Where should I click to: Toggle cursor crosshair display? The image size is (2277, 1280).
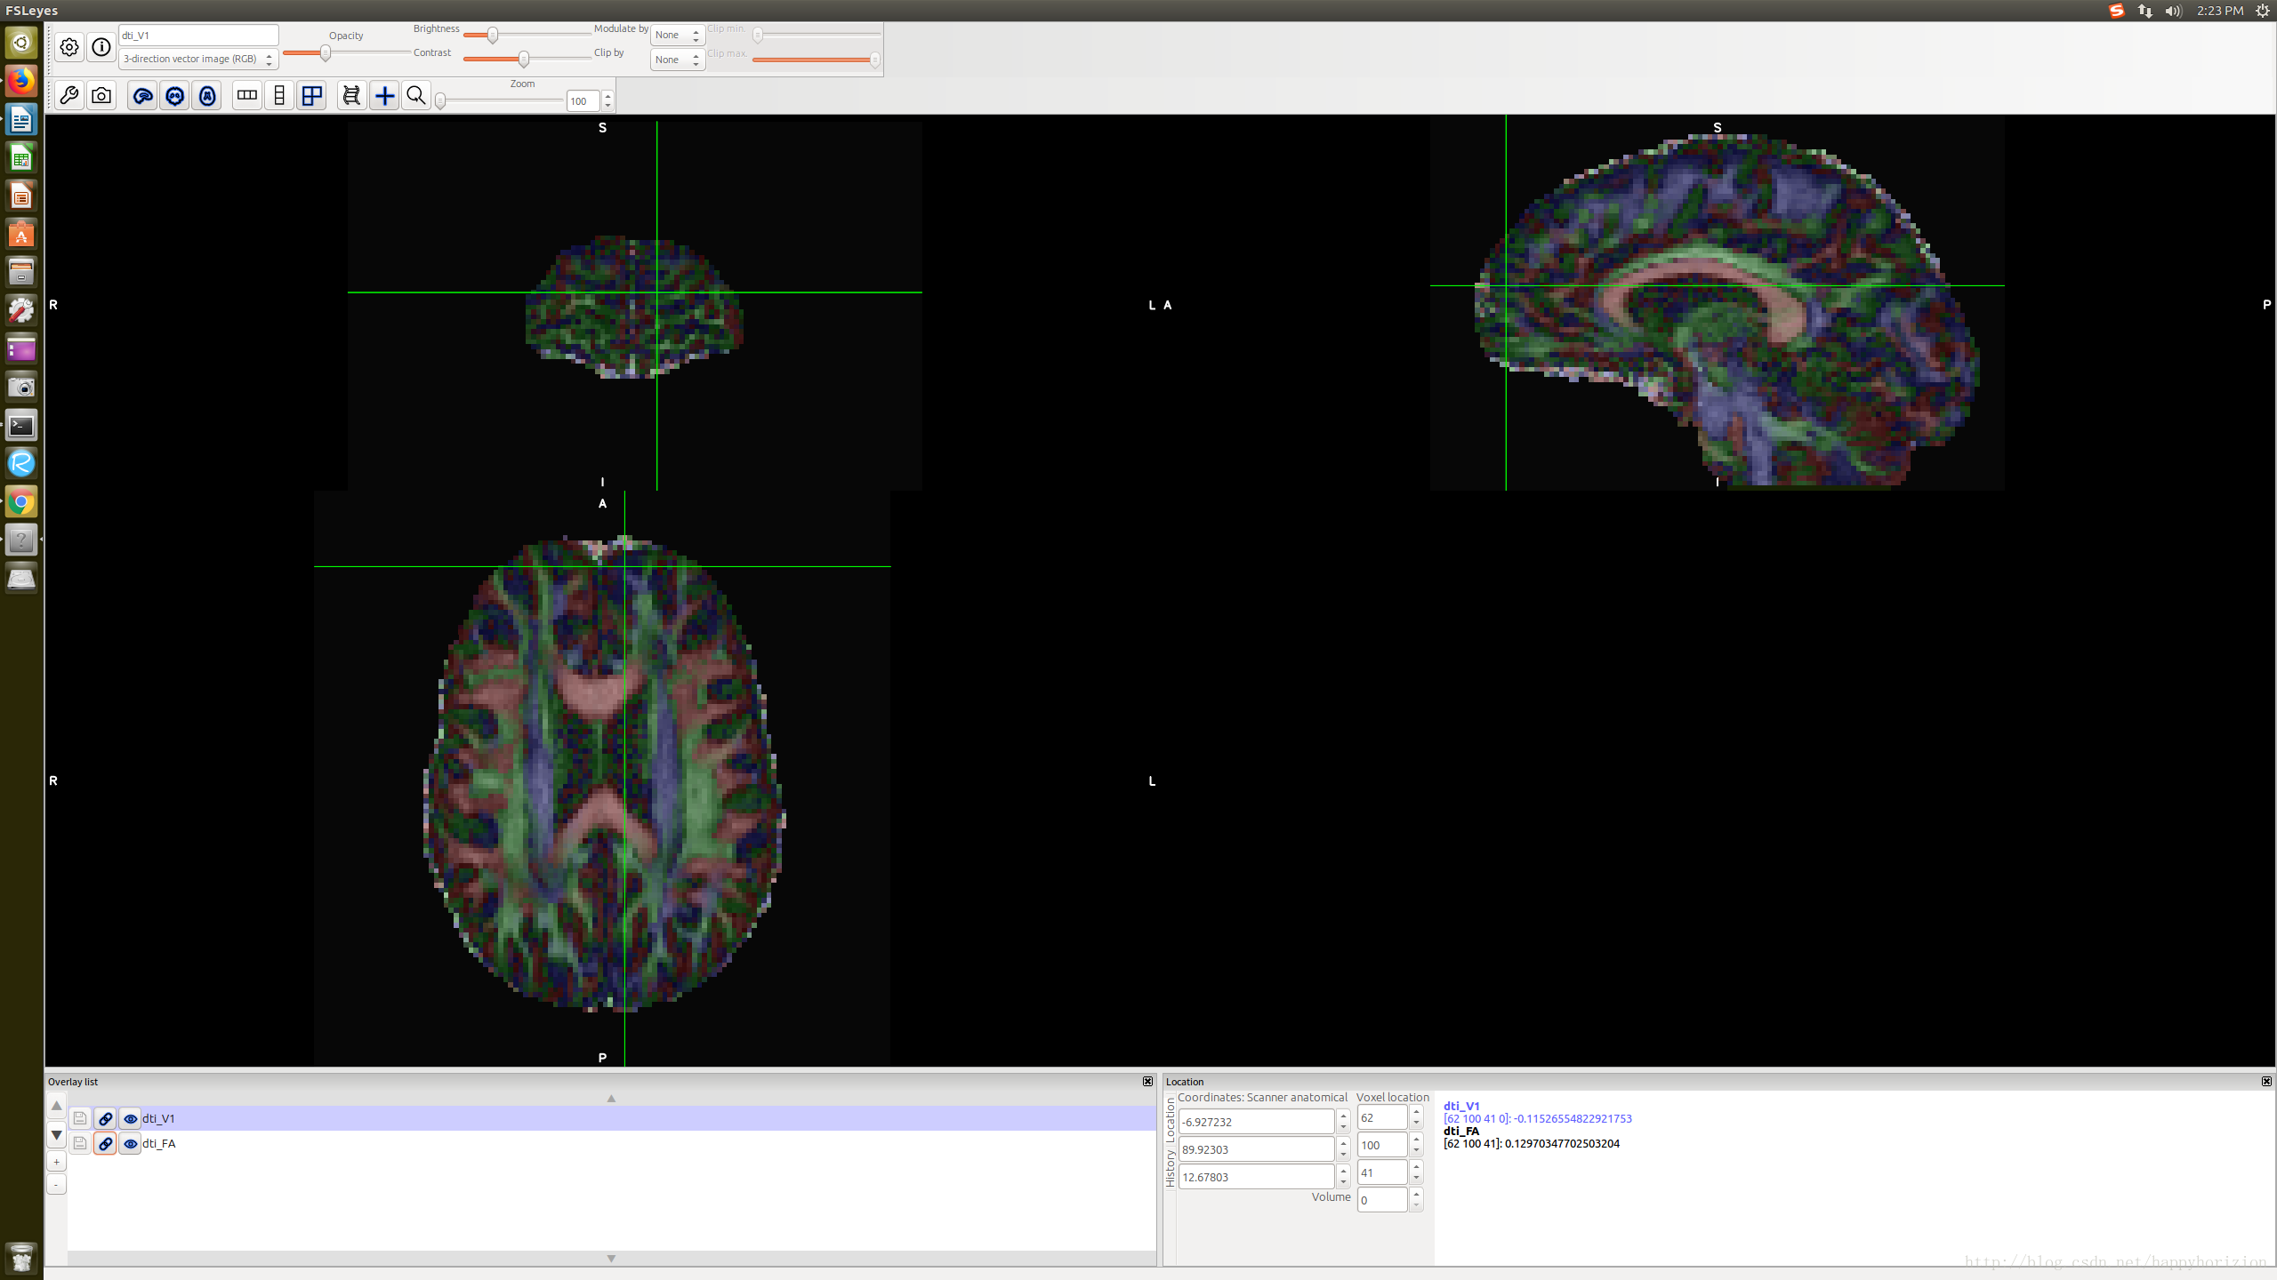384,96
